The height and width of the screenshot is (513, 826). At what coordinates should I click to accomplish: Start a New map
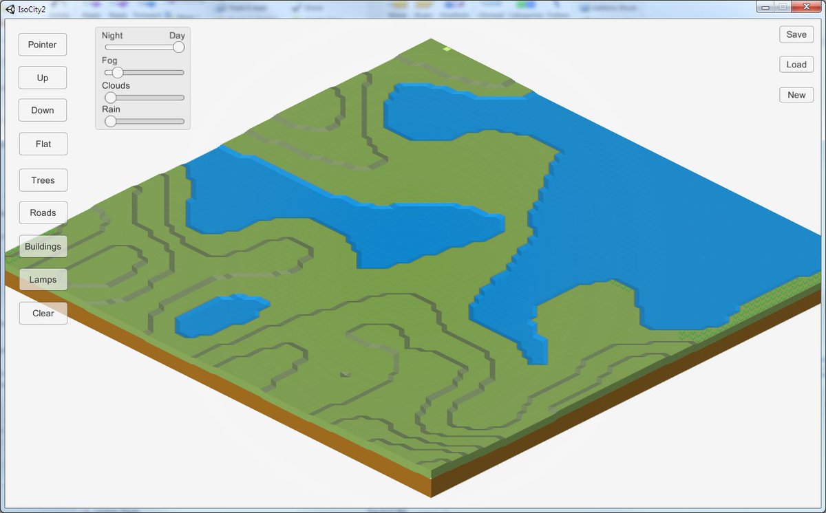click(x=796, y=94)
